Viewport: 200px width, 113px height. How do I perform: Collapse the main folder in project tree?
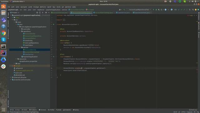(x=14, y=22)
